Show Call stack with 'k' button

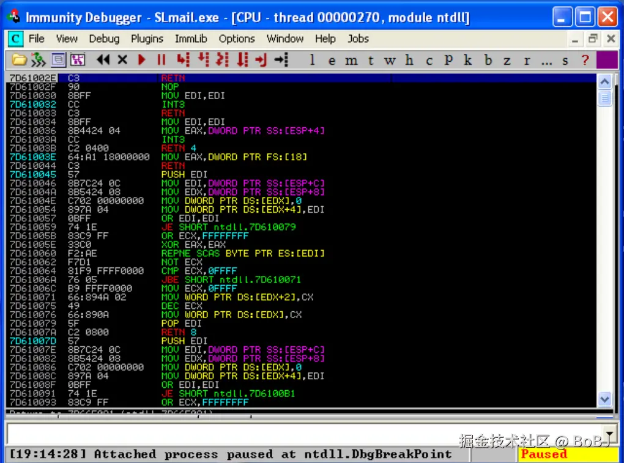(x=468, y=61)
